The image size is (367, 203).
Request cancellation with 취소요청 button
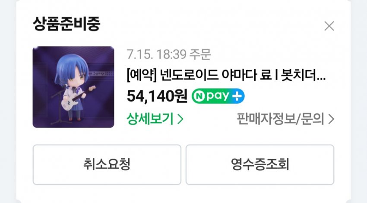[x=107, y=165]
